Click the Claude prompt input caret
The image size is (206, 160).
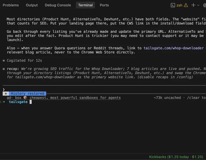point(4,90)
